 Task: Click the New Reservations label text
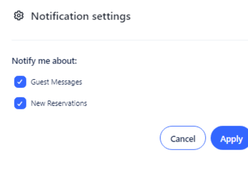(x=59, y=103)
